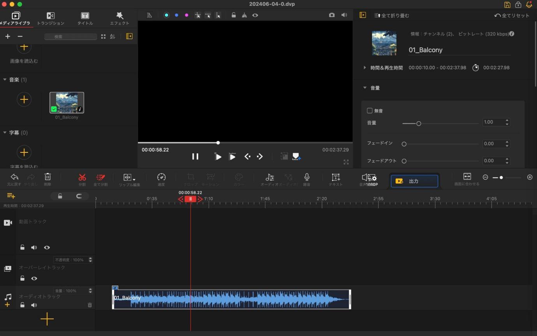Viewport: 537px width, 336px height.
Task: Click the vertical guide selection tool
Action: pyautogui.click(x=218, y=15)
